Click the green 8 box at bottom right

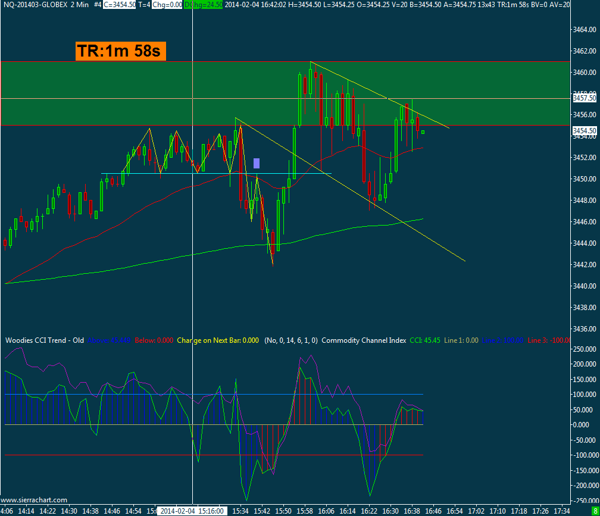pyautogui.click(x=595, y=511)
